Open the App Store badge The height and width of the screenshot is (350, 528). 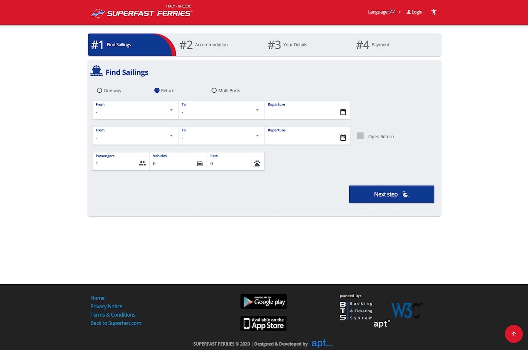(263, 323)
